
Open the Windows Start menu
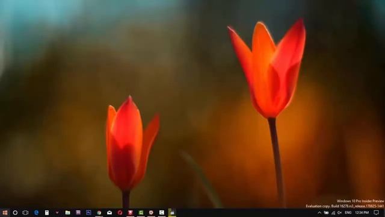pos(5,213)
